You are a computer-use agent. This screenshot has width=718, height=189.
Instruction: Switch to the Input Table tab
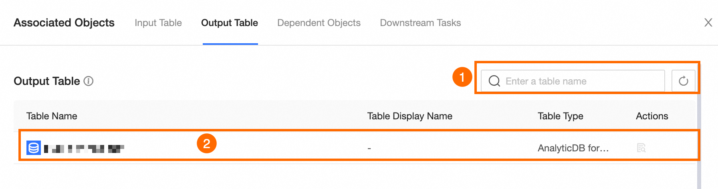coord(158,23)
